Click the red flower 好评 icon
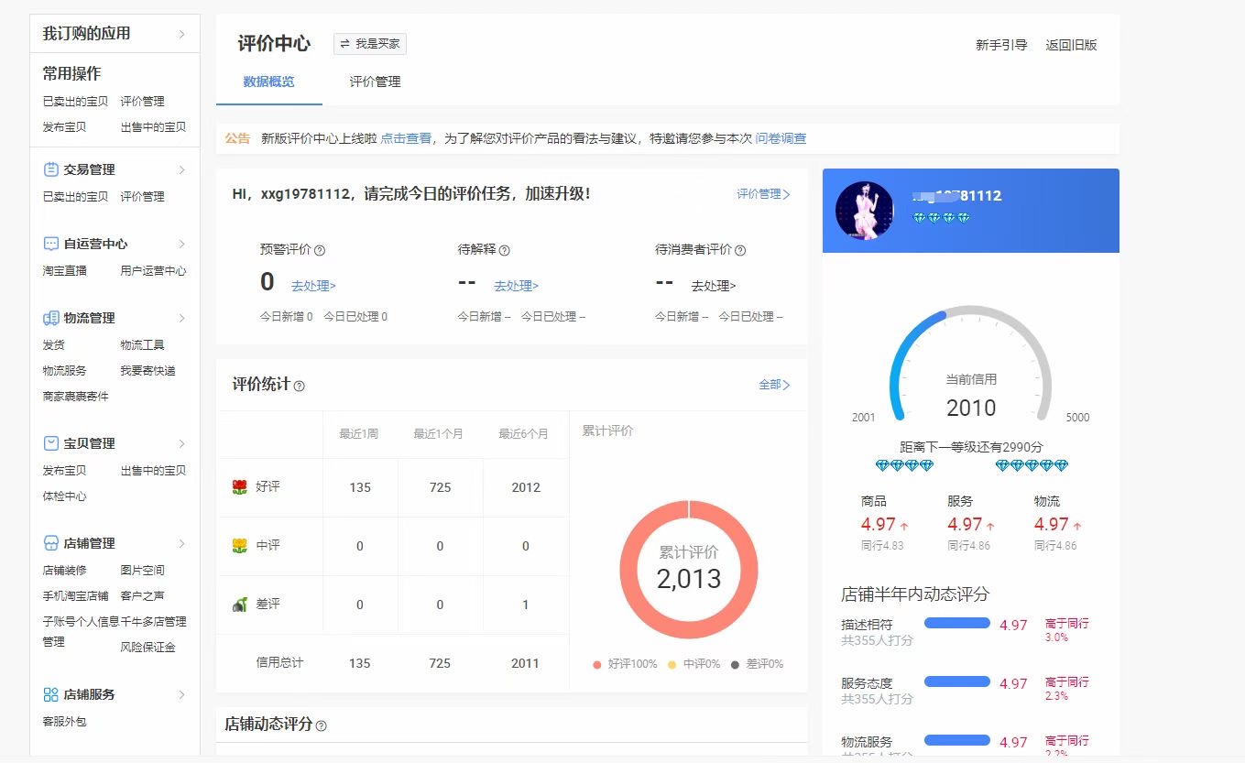 point(240,487)
